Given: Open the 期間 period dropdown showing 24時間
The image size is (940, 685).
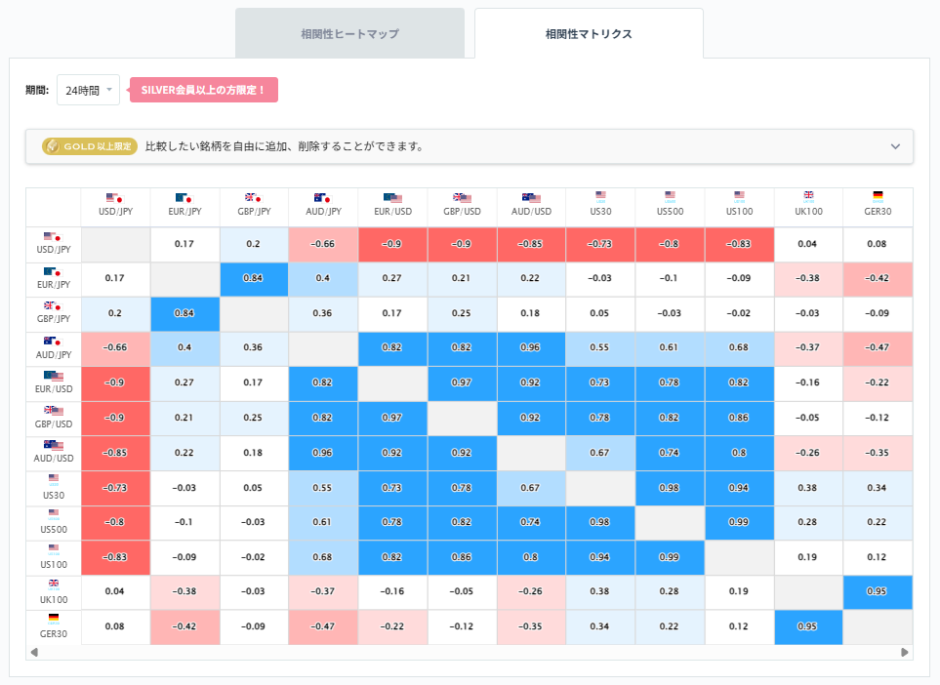Looking at the screenshot, I should (x=88, y=89).
